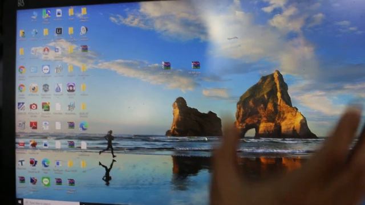Select the dark gear round app icon

46,88
